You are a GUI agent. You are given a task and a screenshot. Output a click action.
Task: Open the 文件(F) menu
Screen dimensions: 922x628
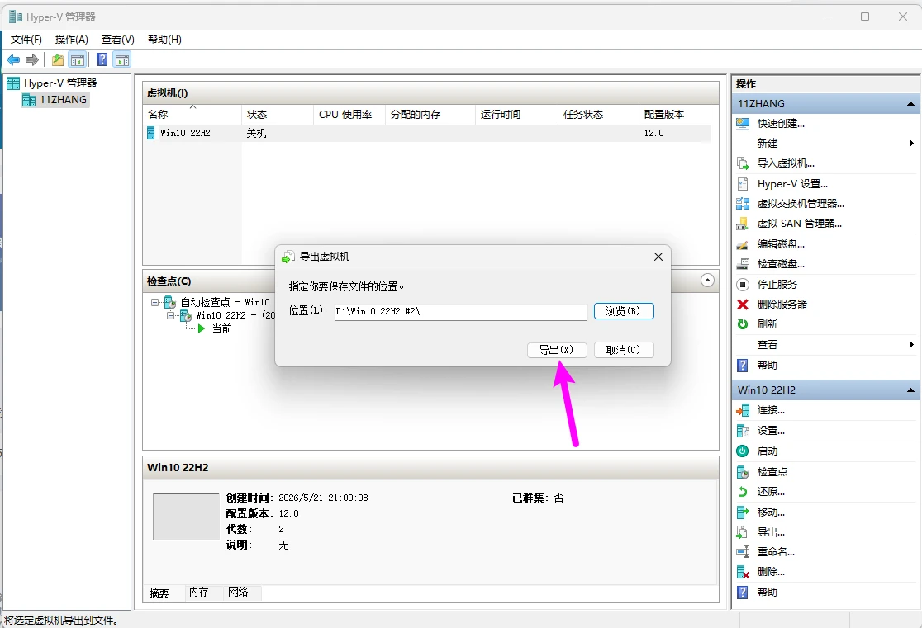[x=26, y=40]
